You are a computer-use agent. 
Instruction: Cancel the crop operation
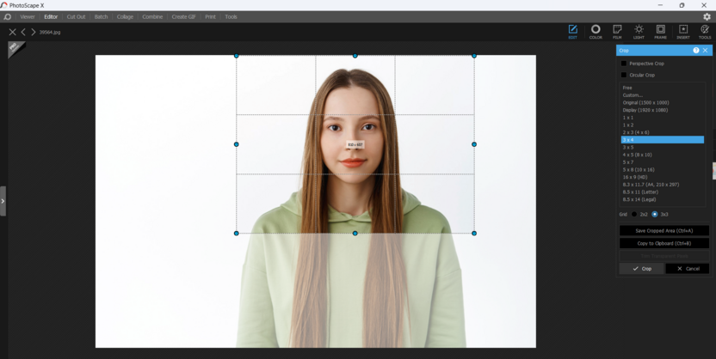(x=688, y=269)
